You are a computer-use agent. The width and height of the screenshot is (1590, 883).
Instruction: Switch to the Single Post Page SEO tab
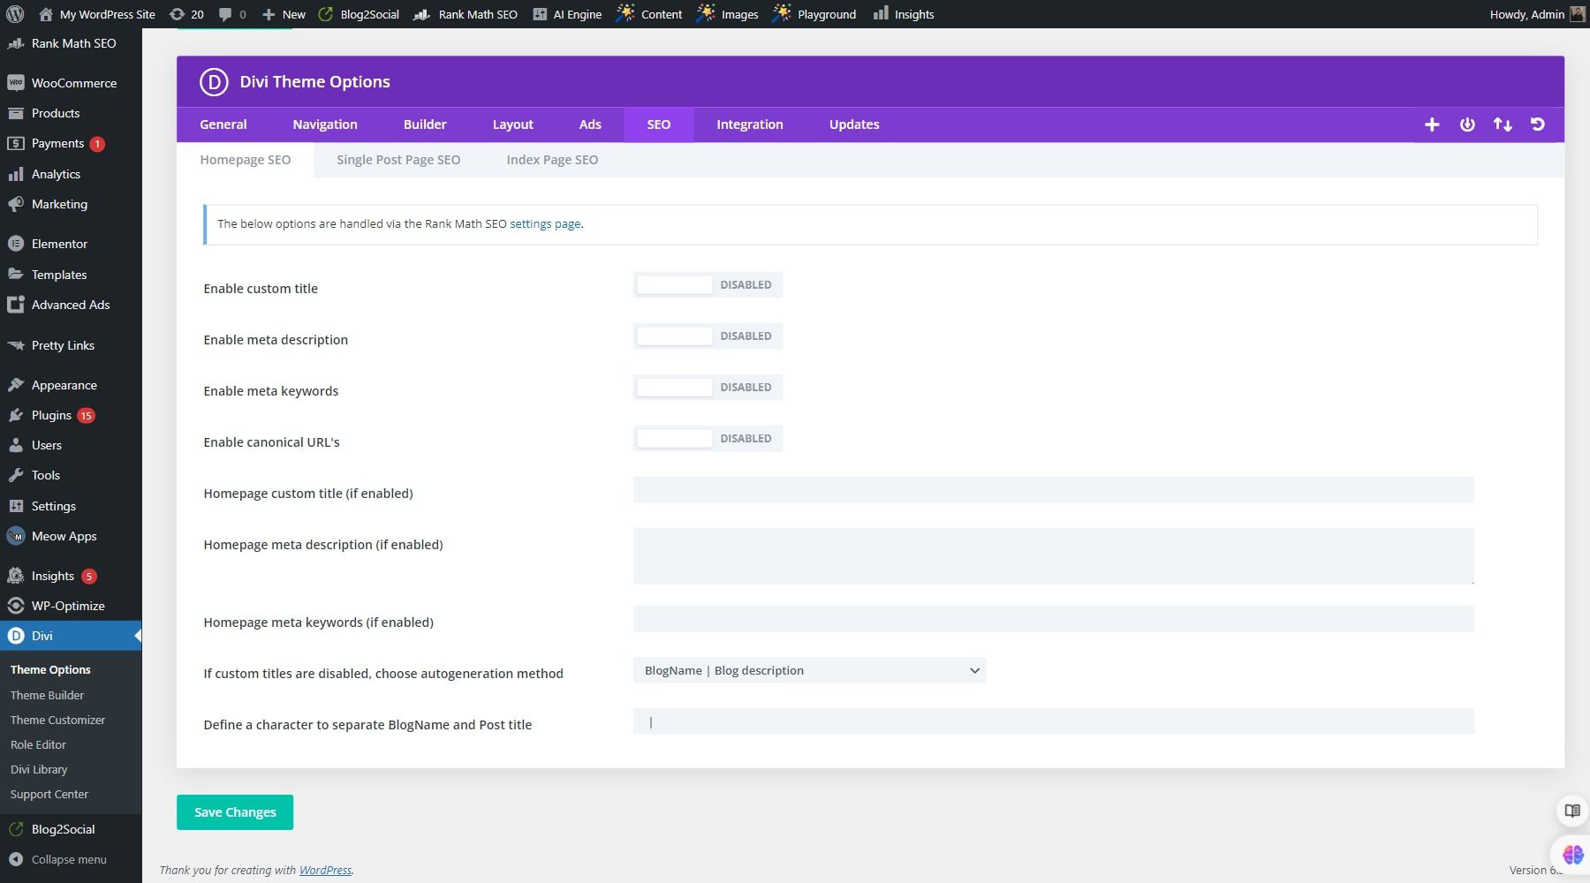tap(397, 160)
